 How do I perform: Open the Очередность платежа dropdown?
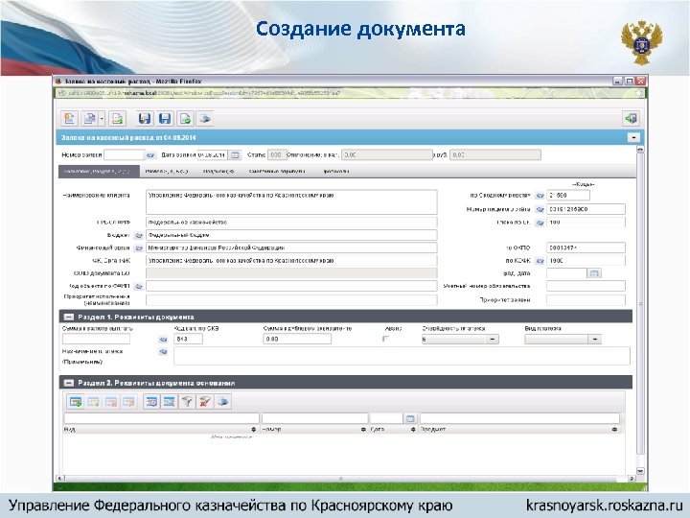[x=492, y=340]
